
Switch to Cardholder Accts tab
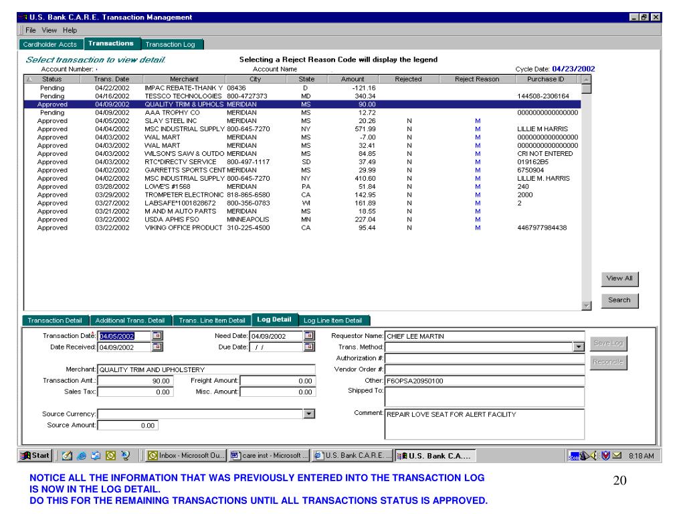[50, 44]
